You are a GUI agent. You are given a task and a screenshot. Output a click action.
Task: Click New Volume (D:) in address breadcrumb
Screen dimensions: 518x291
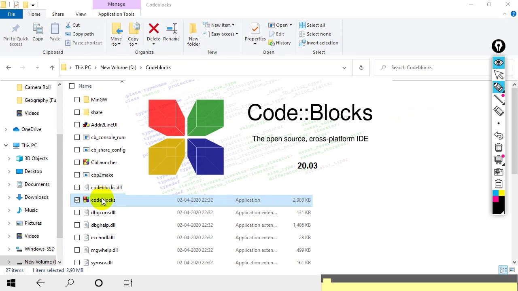pos(118,67)
